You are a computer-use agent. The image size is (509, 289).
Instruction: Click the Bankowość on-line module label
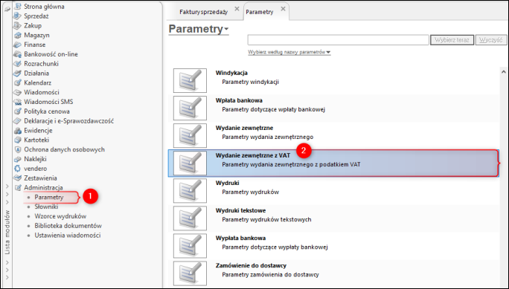(x=51, y=54)
